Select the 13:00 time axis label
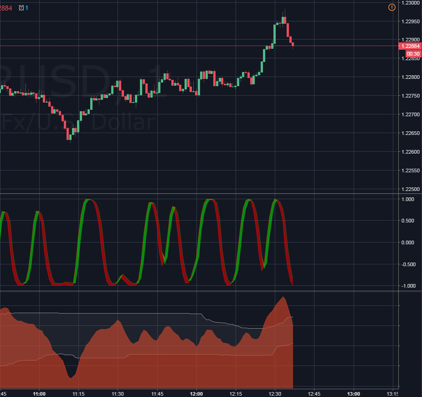Image resolution: width=422 pixels, height=397 pixels. [x=353, y=394]
